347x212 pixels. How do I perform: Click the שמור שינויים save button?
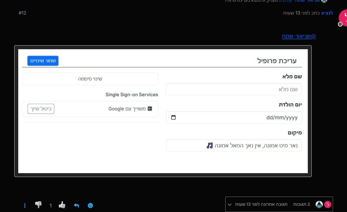tap(43, 61)
